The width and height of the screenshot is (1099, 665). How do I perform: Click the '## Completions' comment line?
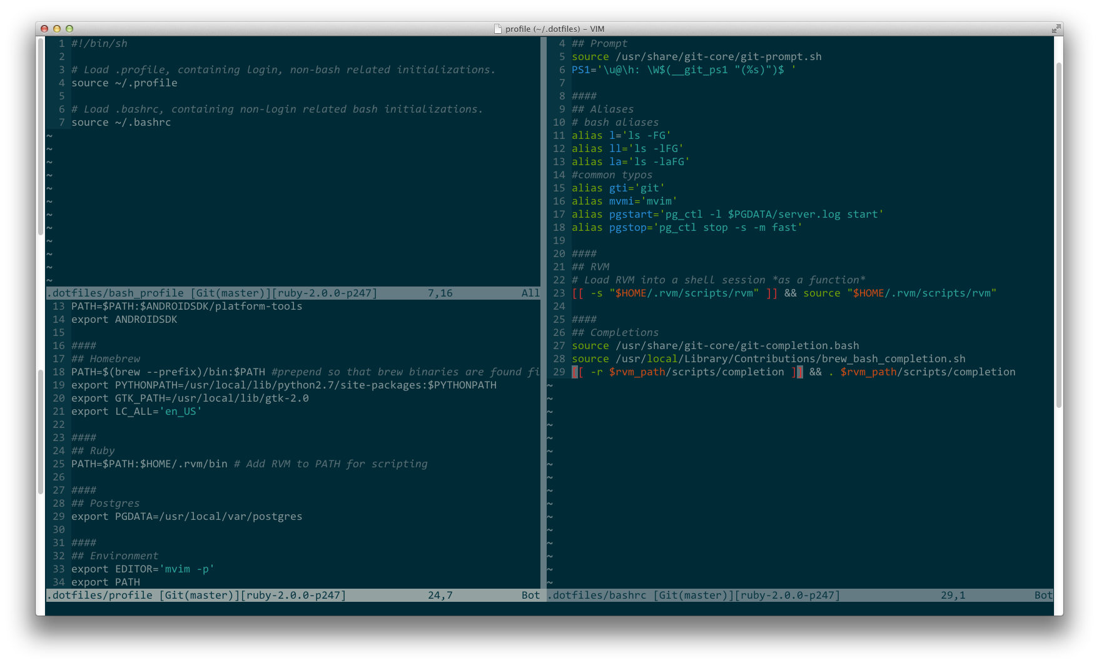pyautogui.click(x=615, y=332)
